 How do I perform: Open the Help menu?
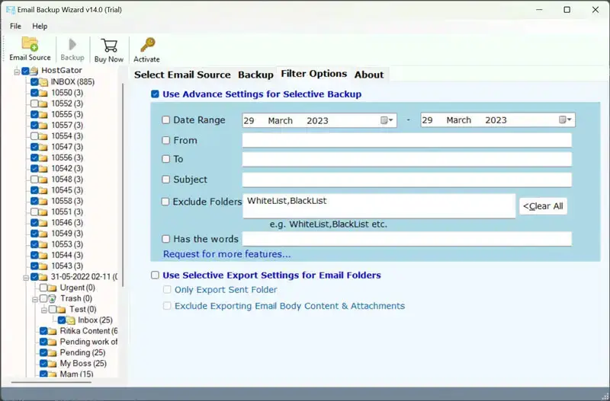(x=40, y=26)
